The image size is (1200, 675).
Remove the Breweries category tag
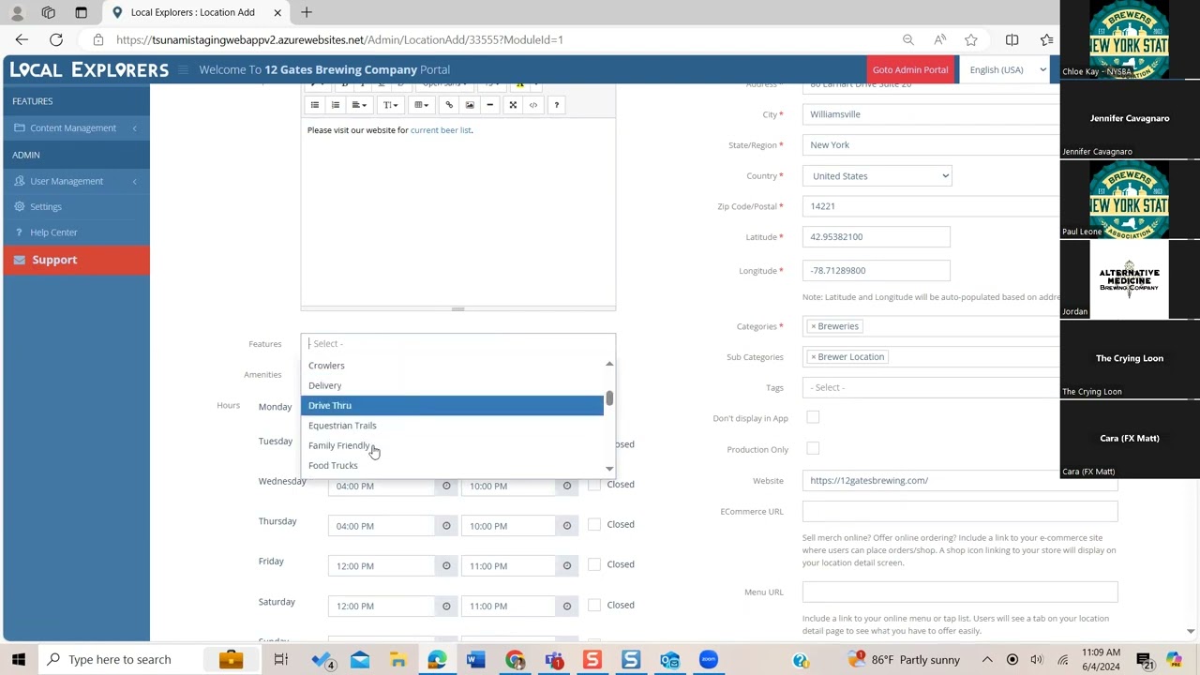814,326
